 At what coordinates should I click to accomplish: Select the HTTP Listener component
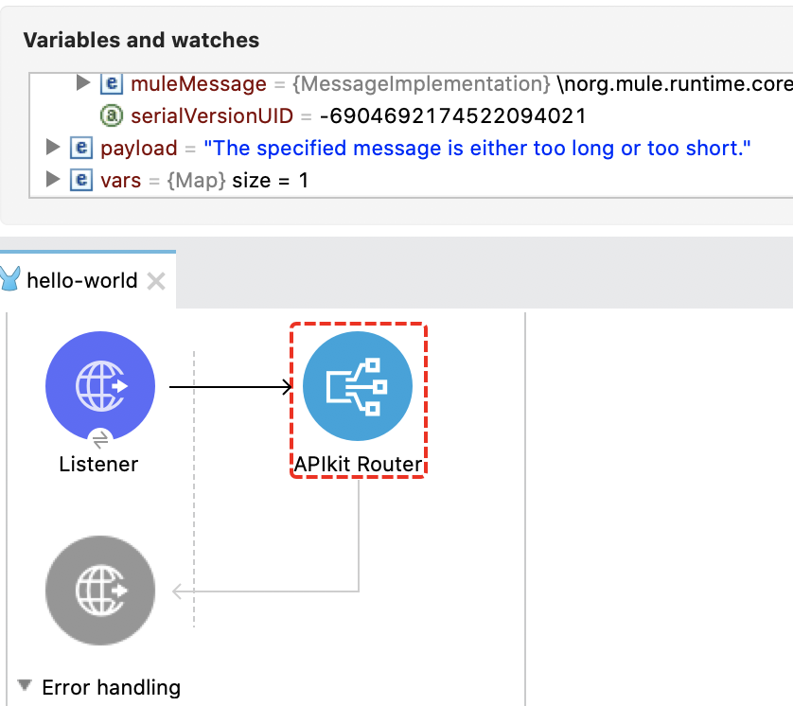pyautogui.click(x=99, y=385)
